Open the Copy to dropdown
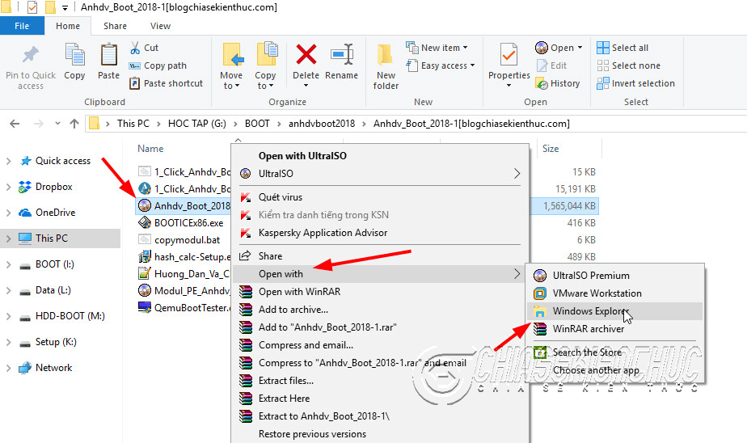 (x=265, y=81)
